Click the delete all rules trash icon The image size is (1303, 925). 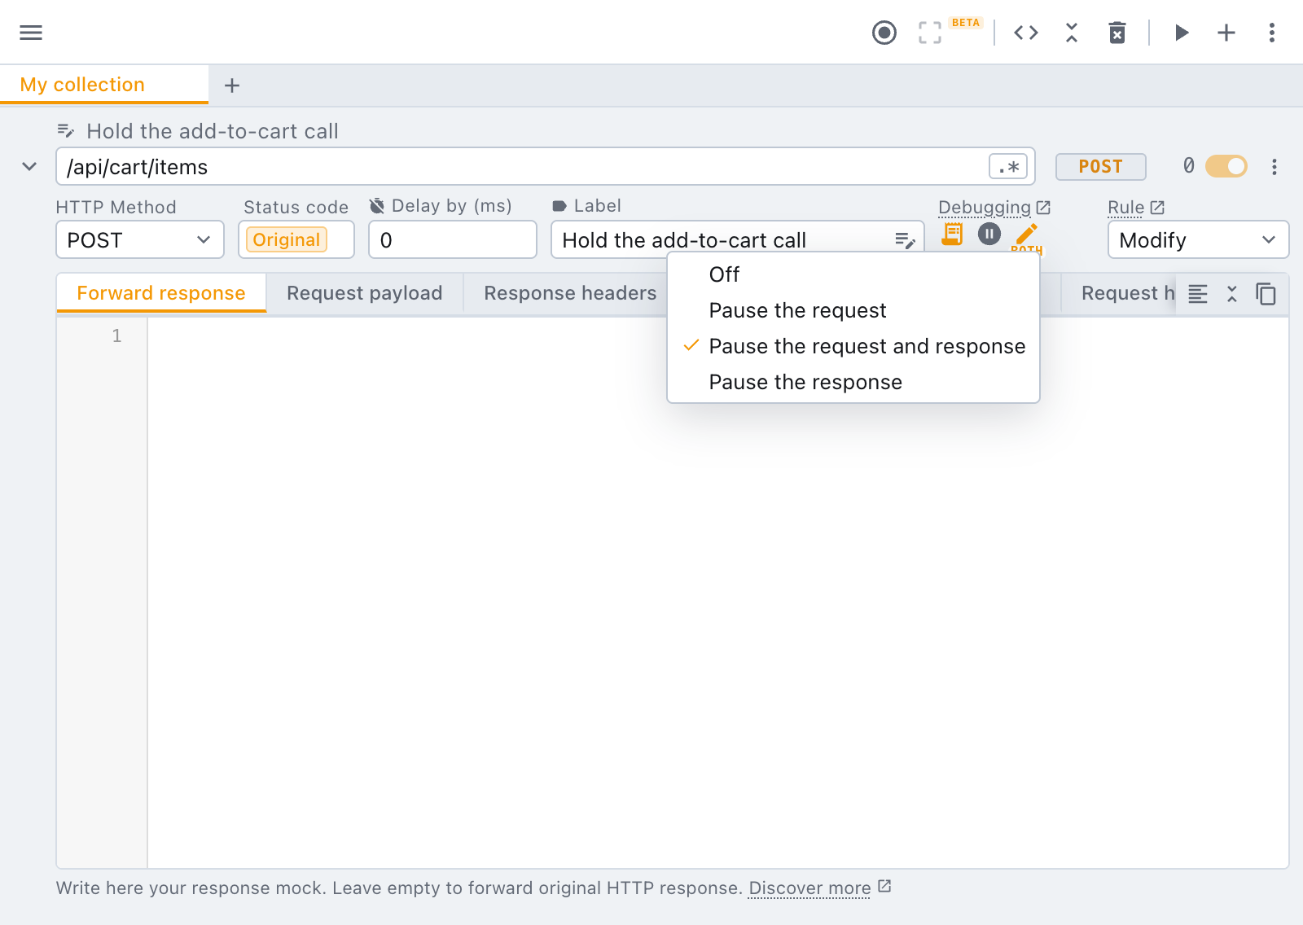1117,33
